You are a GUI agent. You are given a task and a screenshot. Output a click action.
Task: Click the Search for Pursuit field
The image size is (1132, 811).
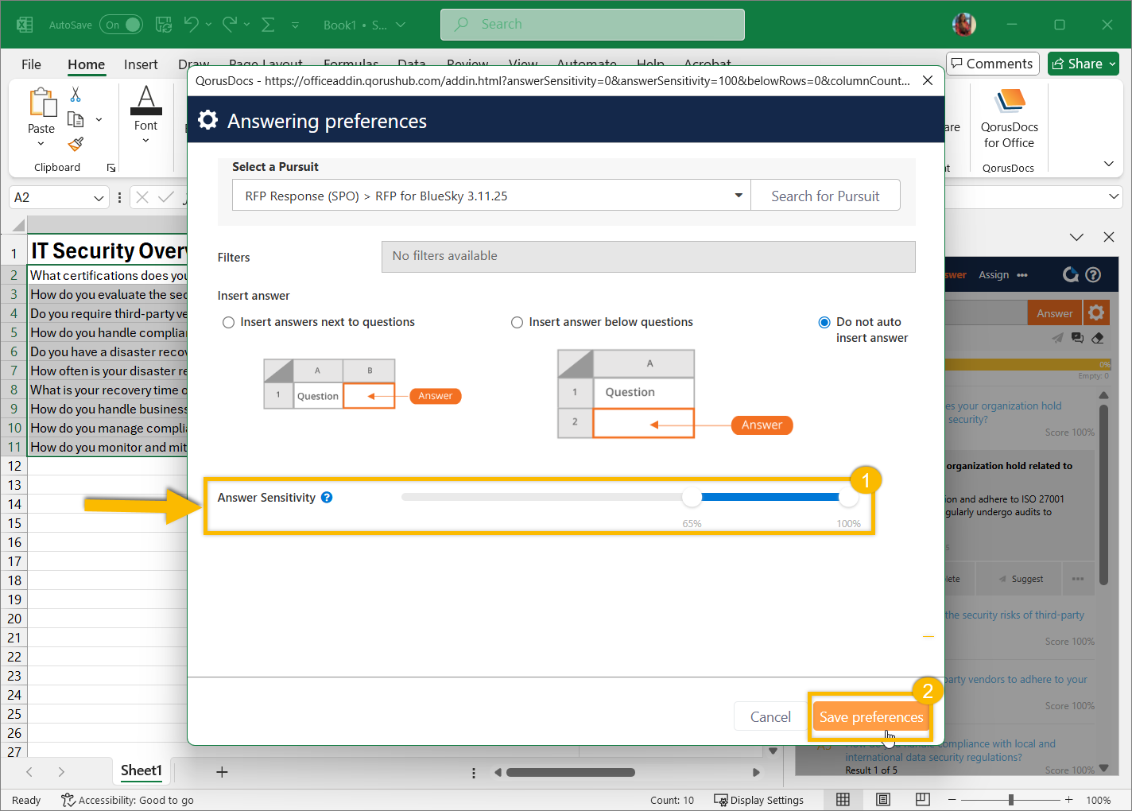825,196
